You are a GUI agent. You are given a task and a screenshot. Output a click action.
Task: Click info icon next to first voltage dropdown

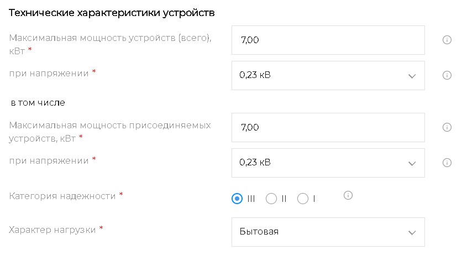[447, 75]
